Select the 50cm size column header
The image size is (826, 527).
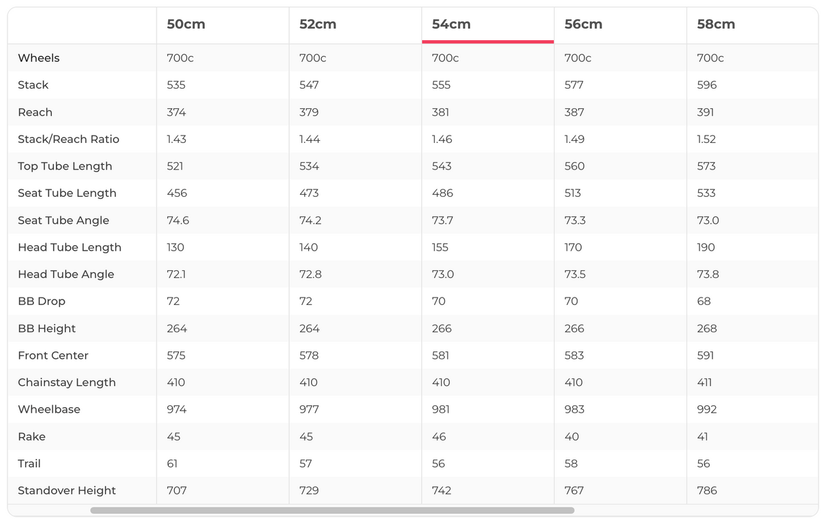186,25
